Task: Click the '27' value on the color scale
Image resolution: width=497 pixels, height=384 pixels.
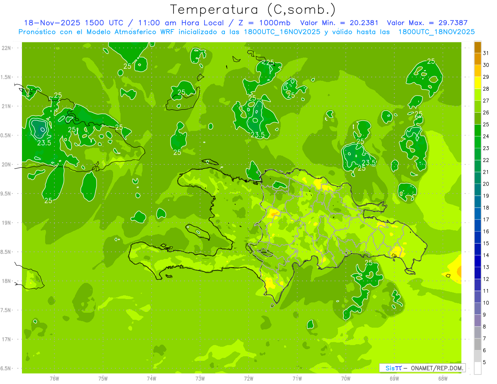Action: point(486,100)
